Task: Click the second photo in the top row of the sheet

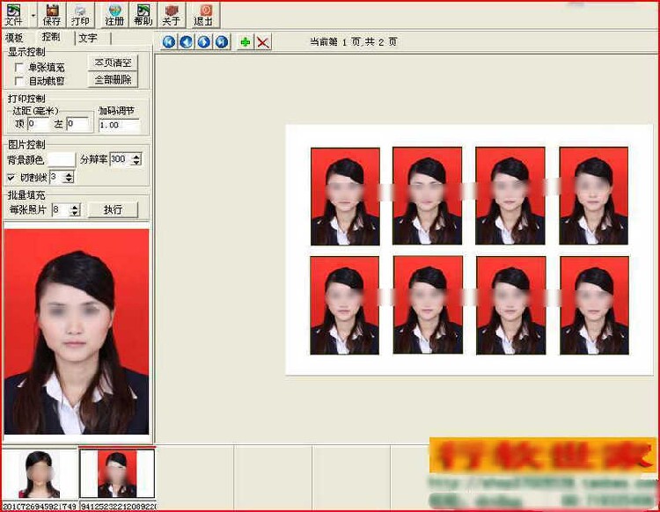Action: (427, 195)
